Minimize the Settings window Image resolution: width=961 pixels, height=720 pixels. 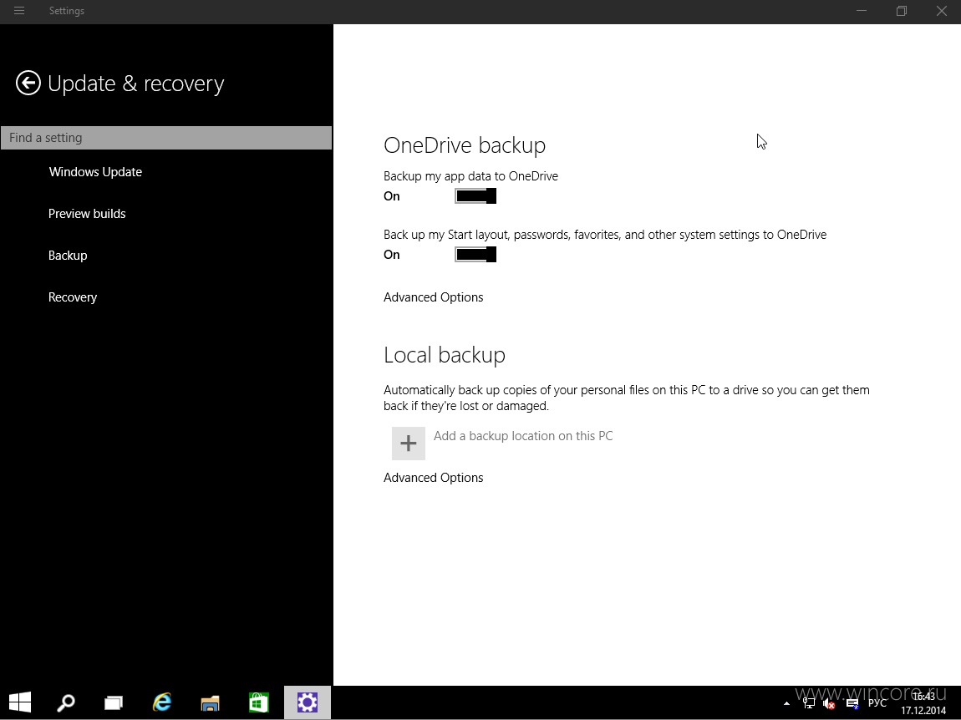pos(862,11)
